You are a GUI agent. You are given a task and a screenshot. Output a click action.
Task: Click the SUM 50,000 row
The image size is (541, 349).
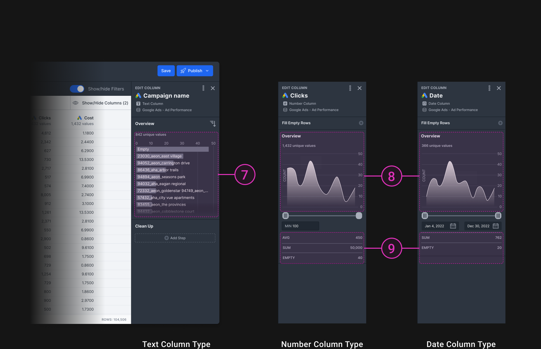(322, 248)
